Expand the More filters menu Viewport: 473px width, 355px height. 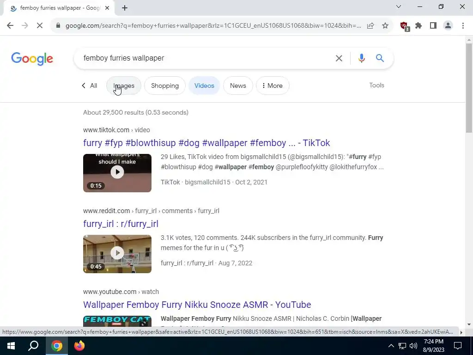[x=273, y=86]
